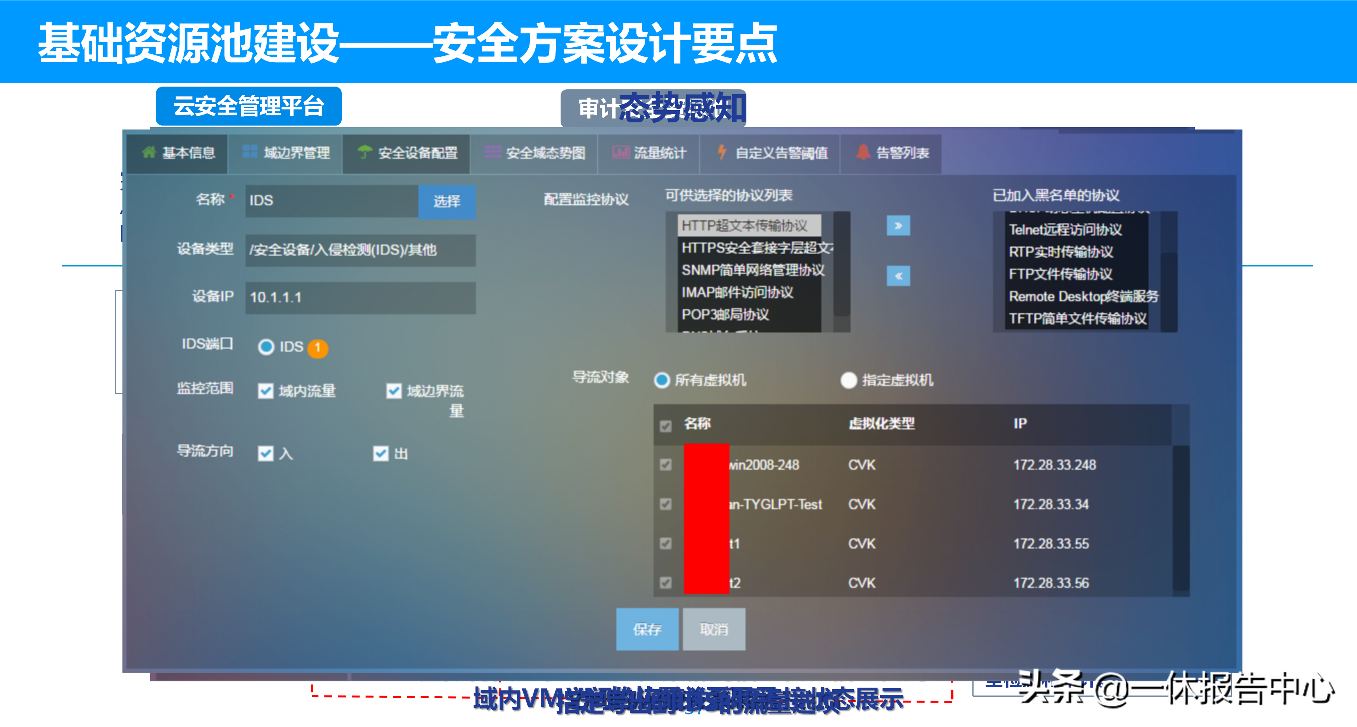Click the bell icon for 告警列表
This screenshot has height=727, width=1357.
tap(863, 152)
